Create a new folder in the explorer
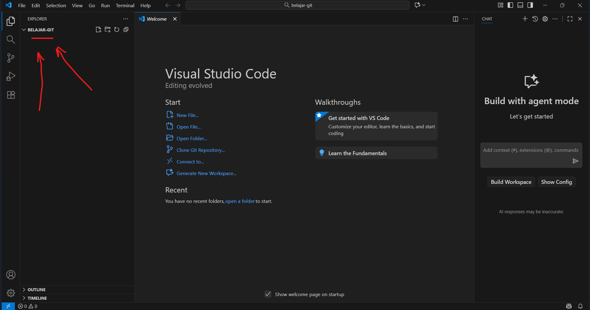 point(107,30)
